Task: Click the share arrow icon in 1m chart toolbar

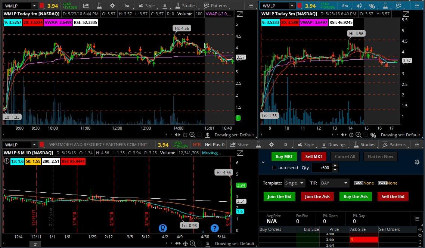Action: [86, 6]
